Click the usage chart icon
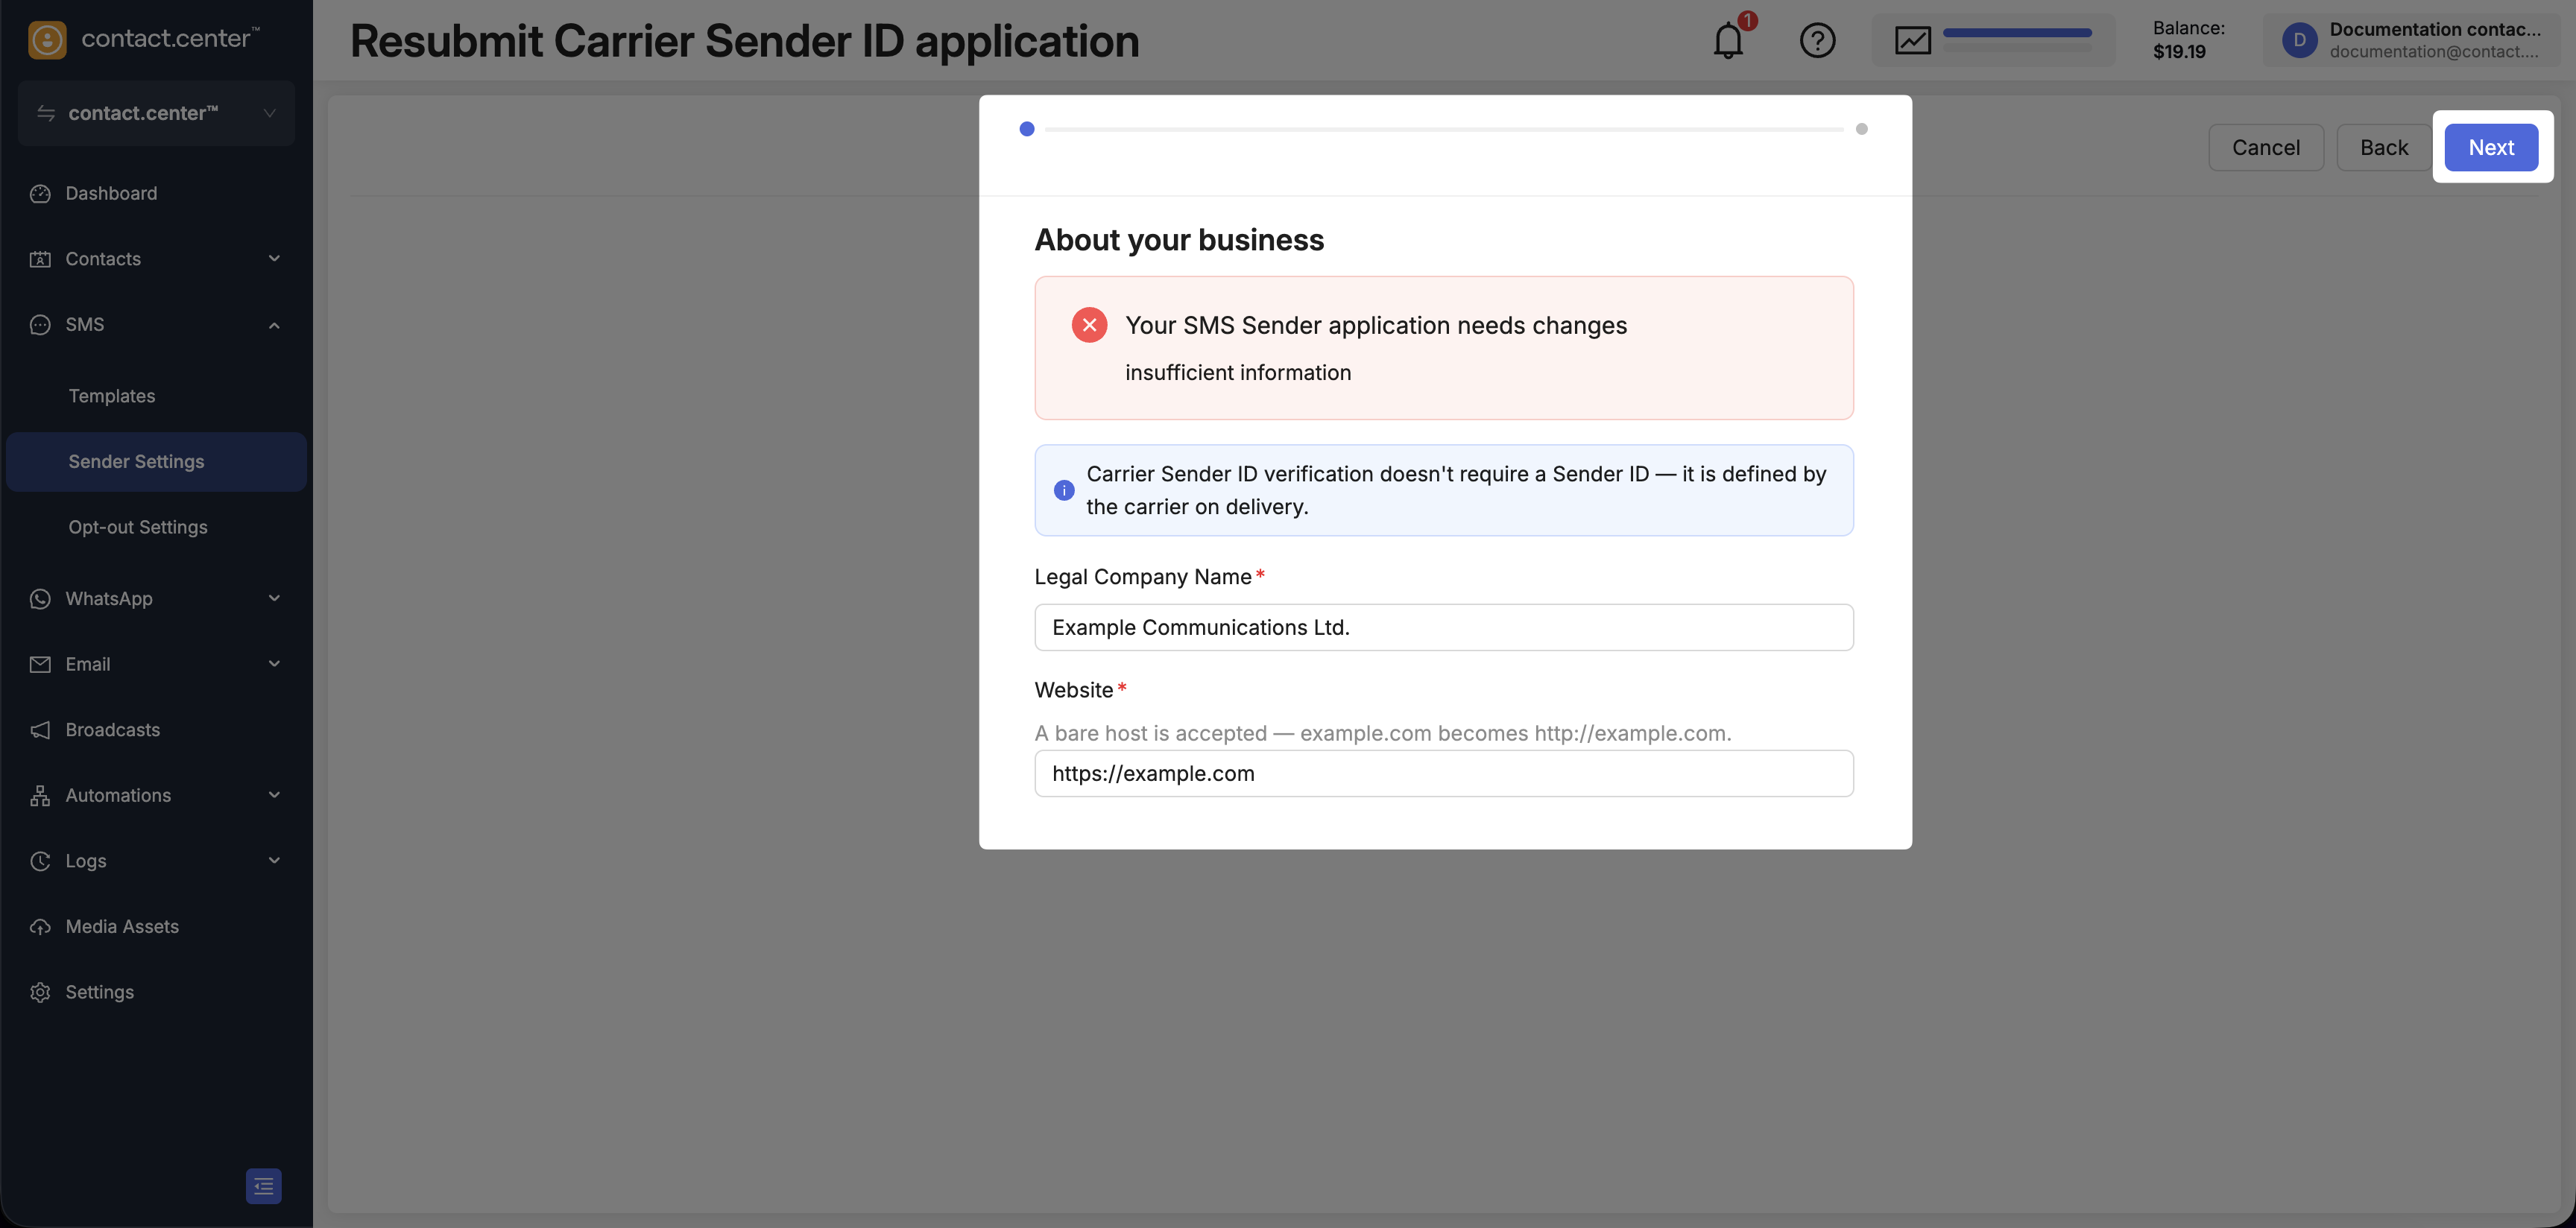The width and height of the screenshot is (2576, 1228). tap(1912, 40)
